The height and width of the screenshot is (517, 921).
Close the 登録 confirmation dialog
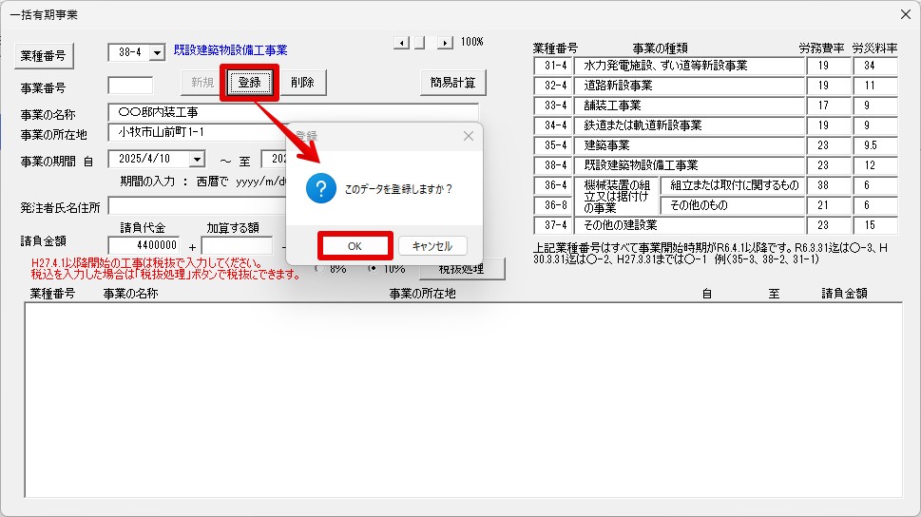[x=469, y=136]
